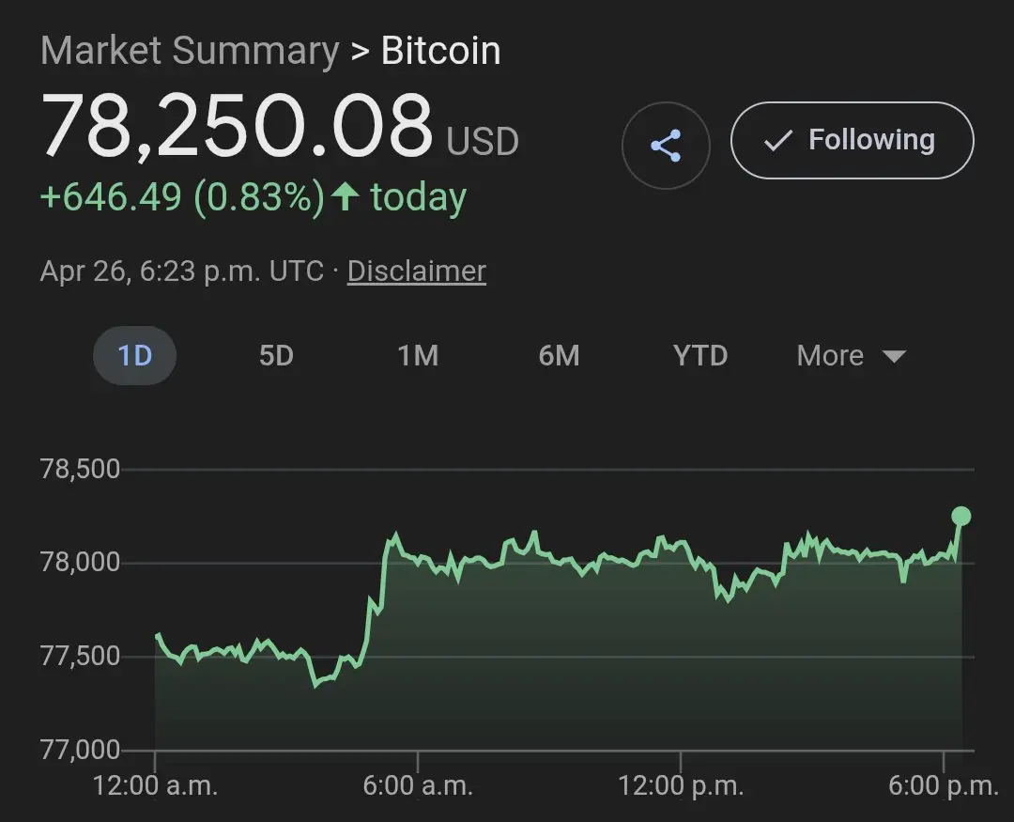This screenshot has width=1014, height=822.
Task: Select the 6M range tab
Action: [559, 356]
